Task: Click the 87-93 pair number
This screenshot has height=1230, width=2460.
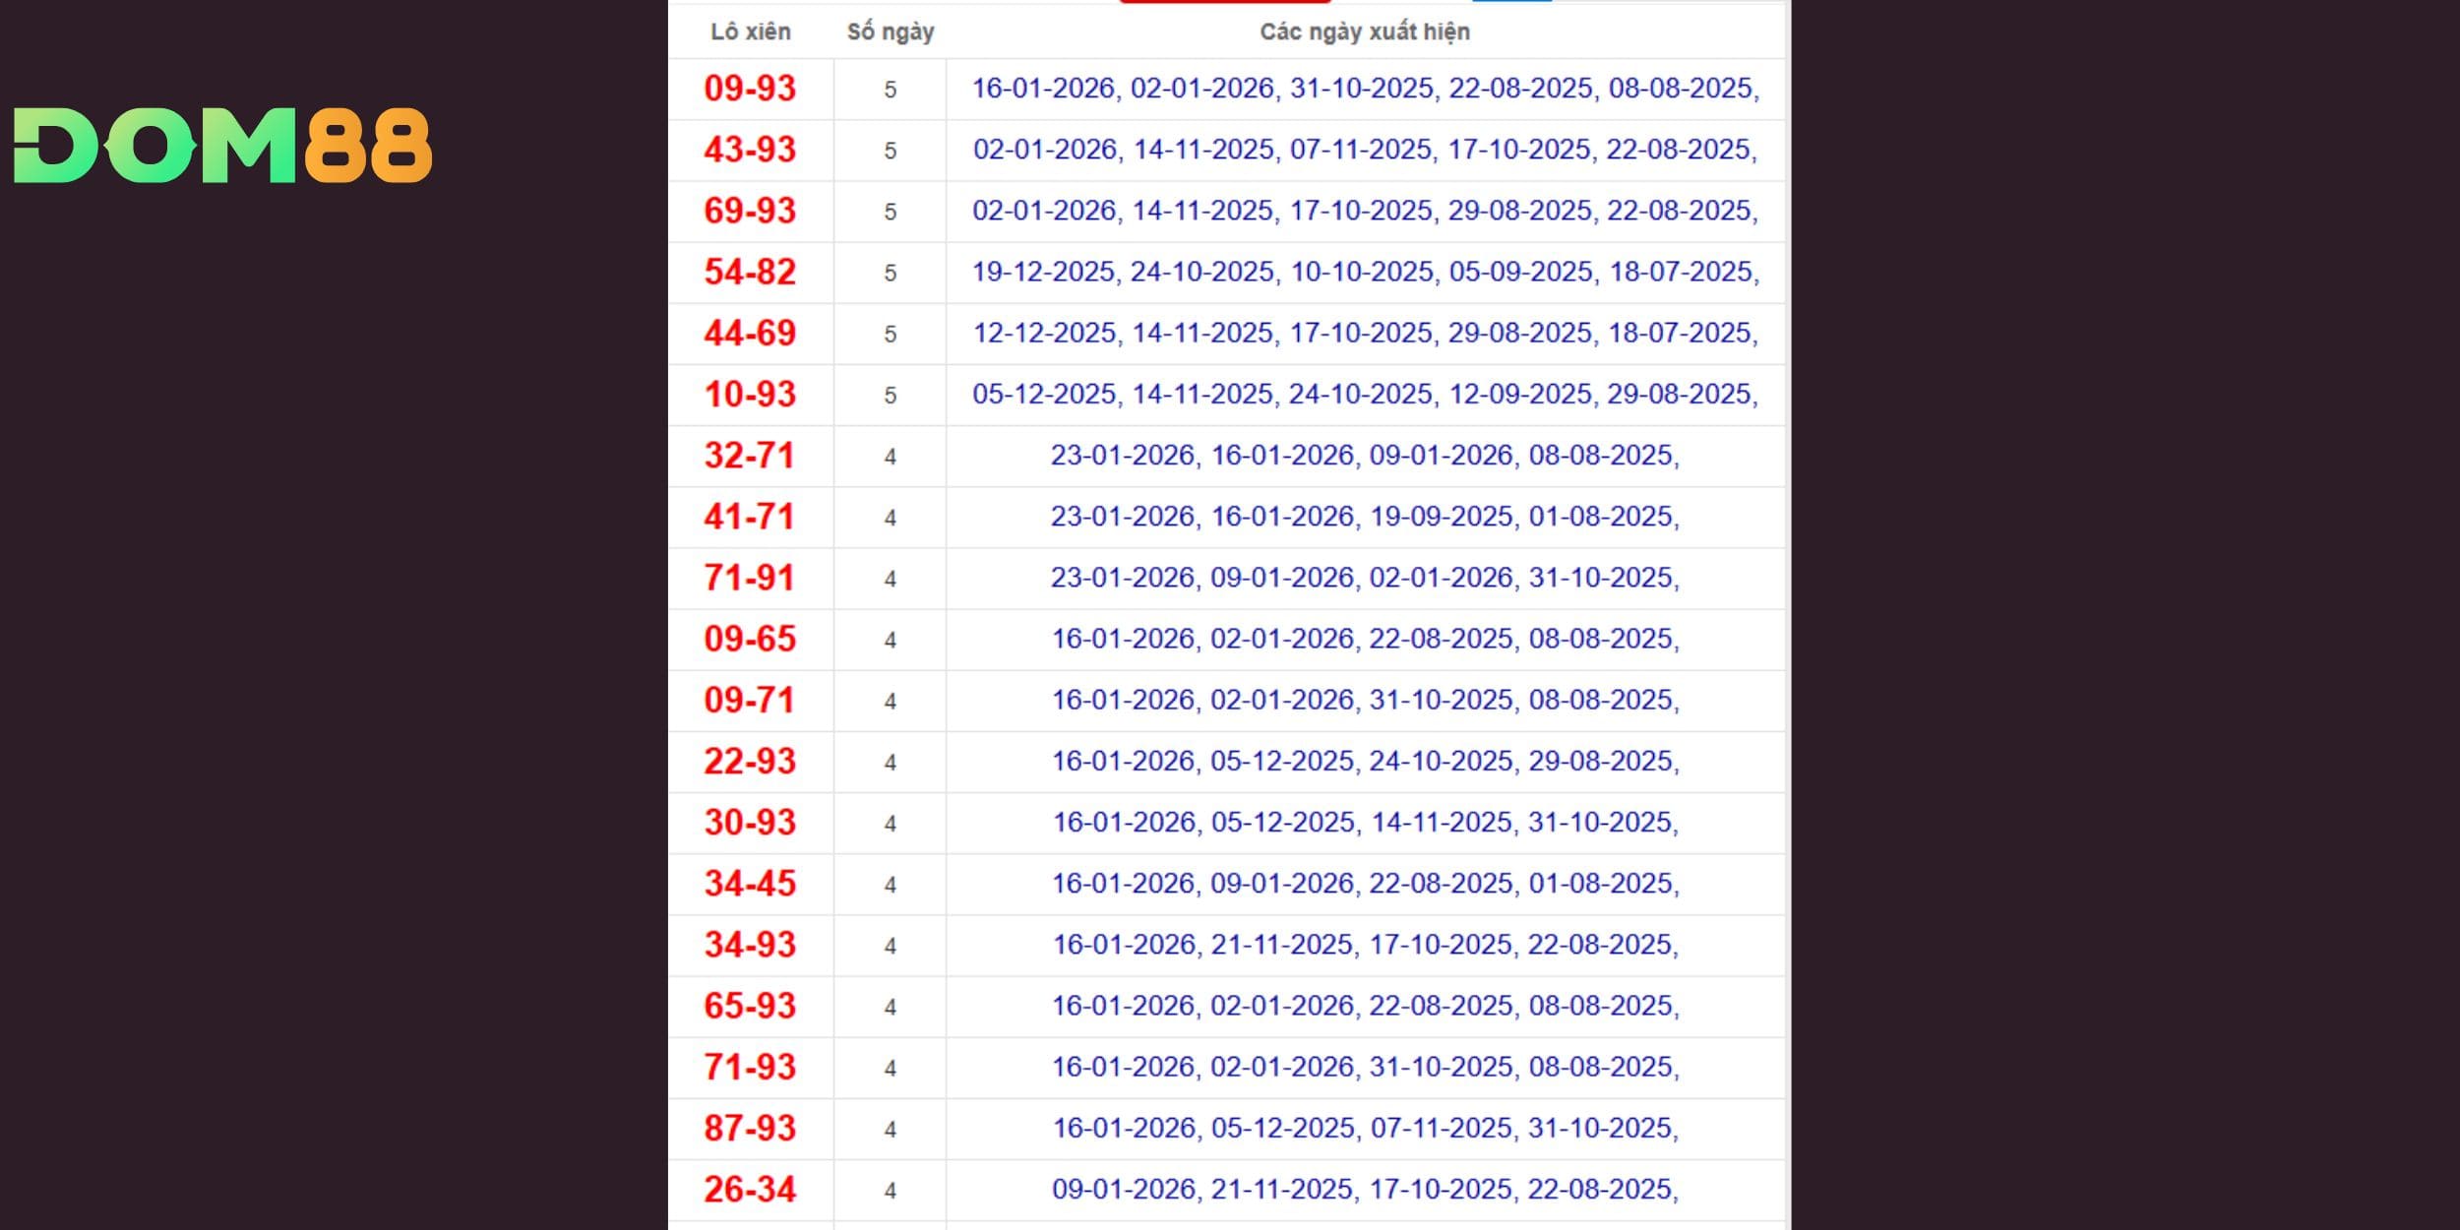Action: [750, 1128]
